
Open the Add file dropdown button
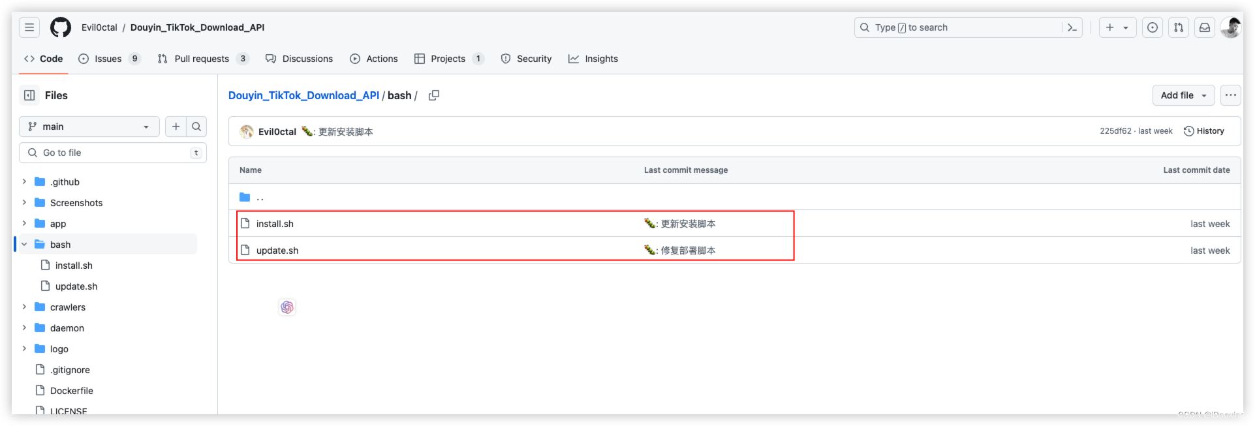[x=1183, y=95]
